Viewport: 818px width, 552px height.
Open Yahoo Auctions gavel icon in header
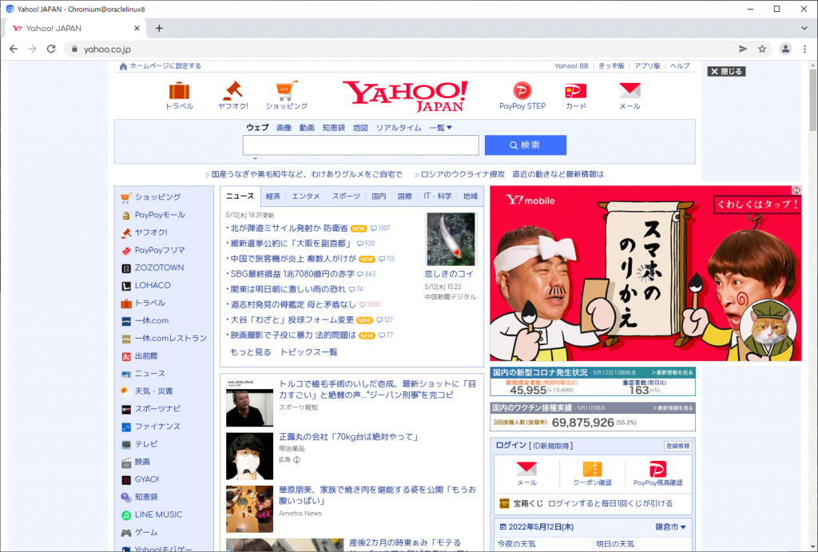[x=232, y=91]
